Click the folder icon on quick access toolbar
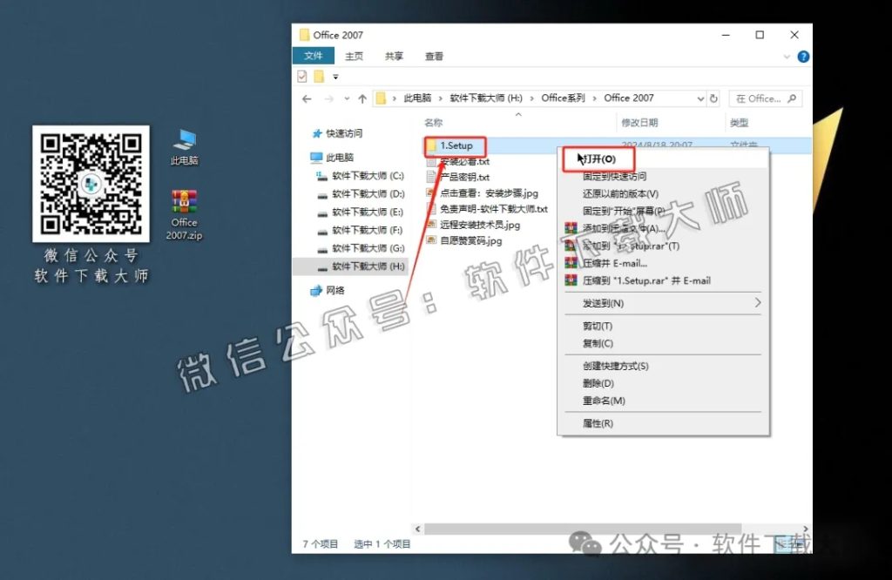The width and height of the screenshot is (892, 580). click(x=316, y=76)
